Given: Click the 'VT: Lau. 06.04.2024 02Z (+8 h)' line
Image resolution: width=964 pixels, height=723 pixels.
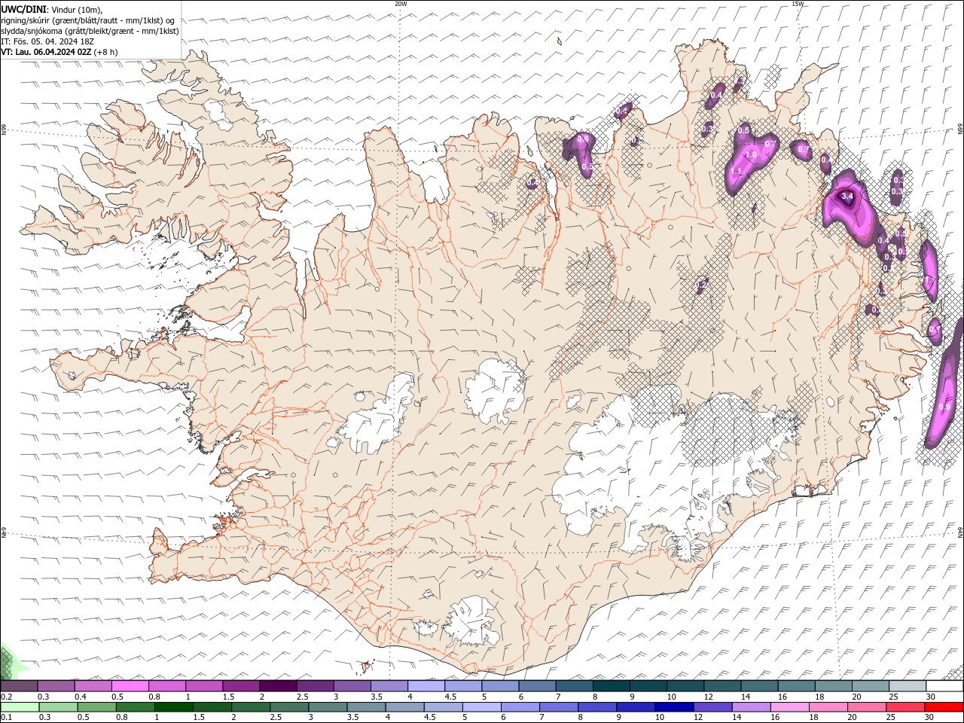Looking at the screenshot, I should click(x=59, y=52).
